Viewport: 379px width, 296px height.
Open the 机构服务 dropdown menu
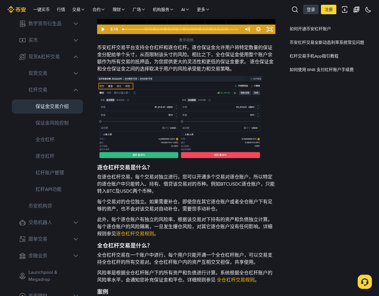(163, 9)
